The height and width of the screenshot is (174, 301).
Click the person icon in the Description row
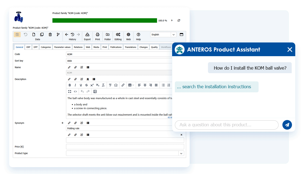click(88, 79)
